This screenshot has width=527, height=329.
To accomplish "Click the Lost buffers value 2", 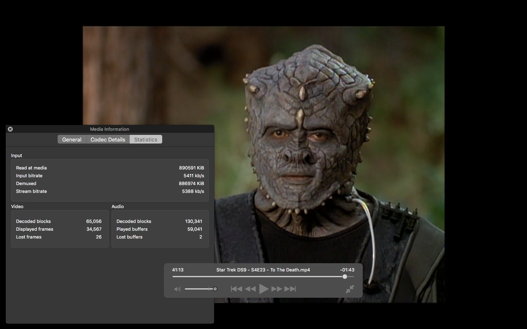I will coord(201,237).
